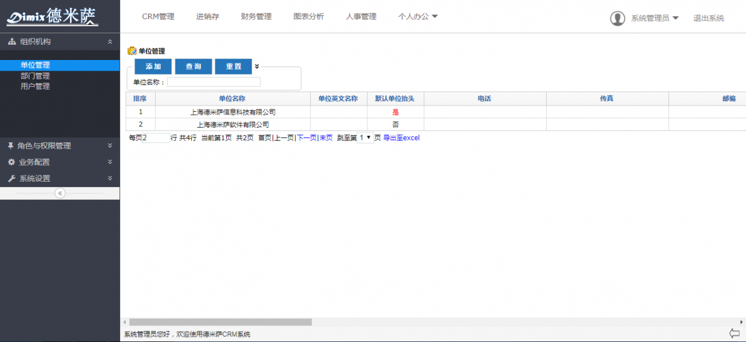Click the 查询 button
This screenshot has height=342, width=746.
tap(193, 66)
